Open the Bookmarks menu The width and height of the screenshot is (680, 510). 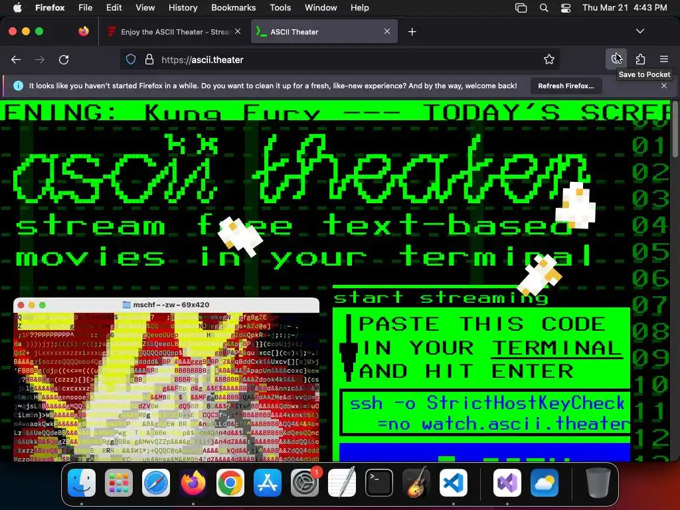233,7
